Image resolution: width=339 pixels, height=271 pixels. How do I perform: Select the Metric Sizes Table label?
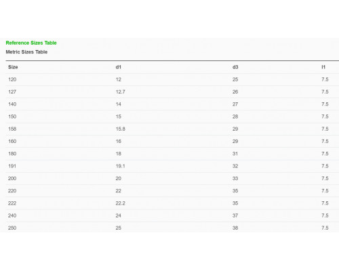click(26, 52)
